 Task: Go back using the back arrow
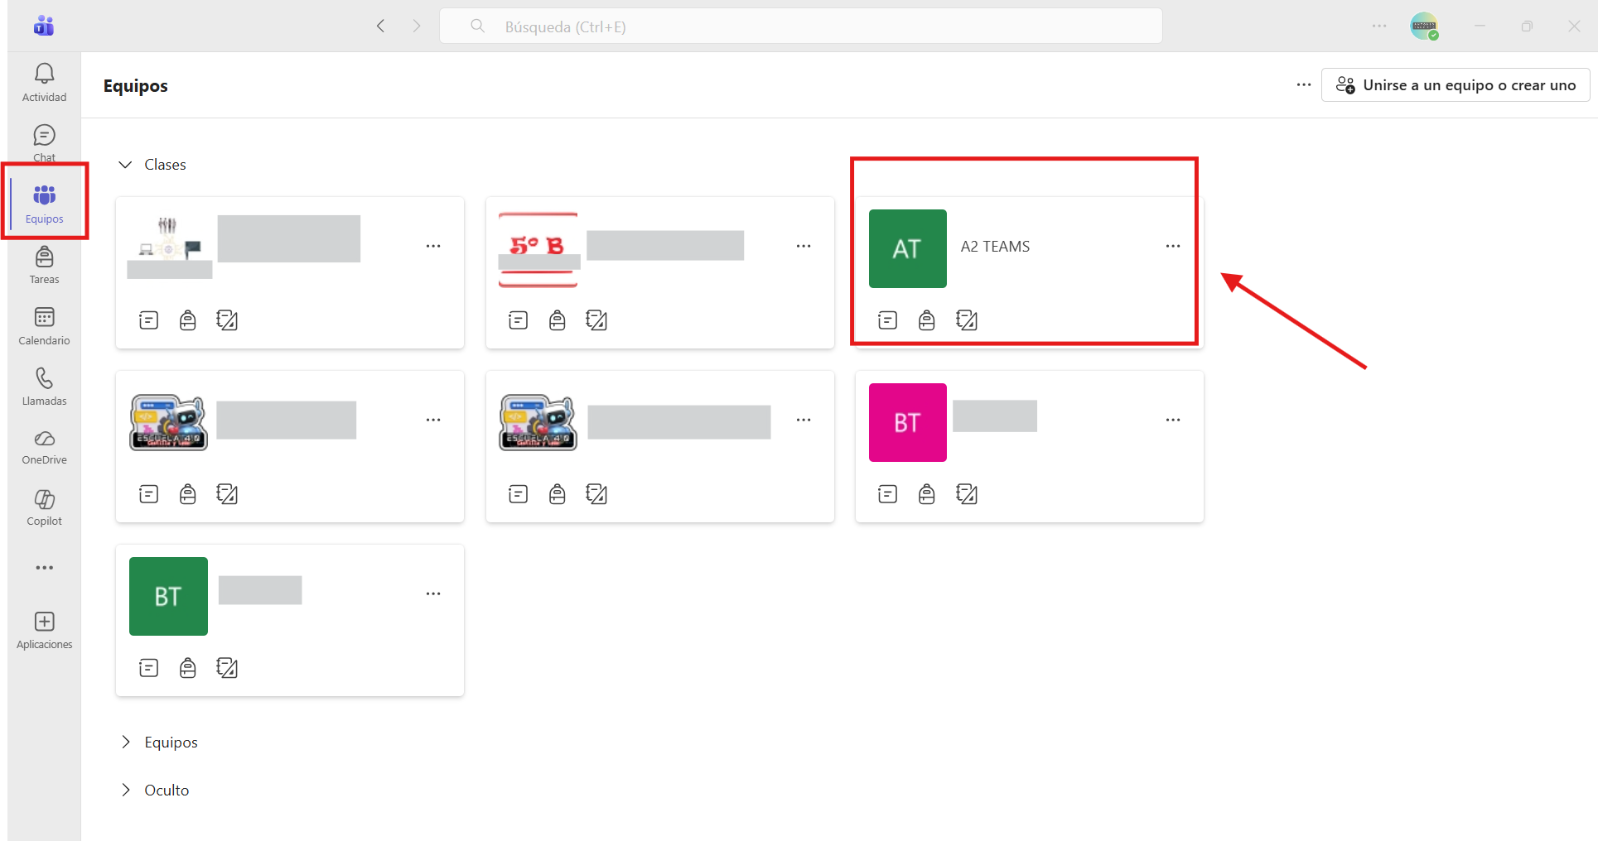point(380,26)
